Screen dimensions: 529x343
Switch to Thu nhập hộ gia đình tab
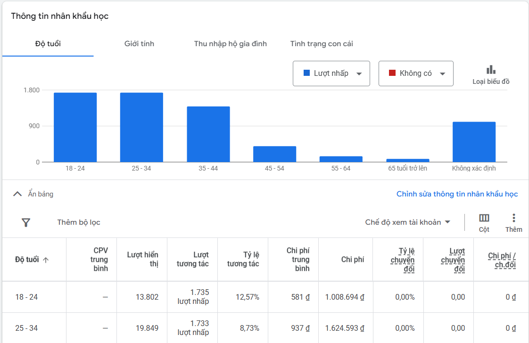click(230, 44)
